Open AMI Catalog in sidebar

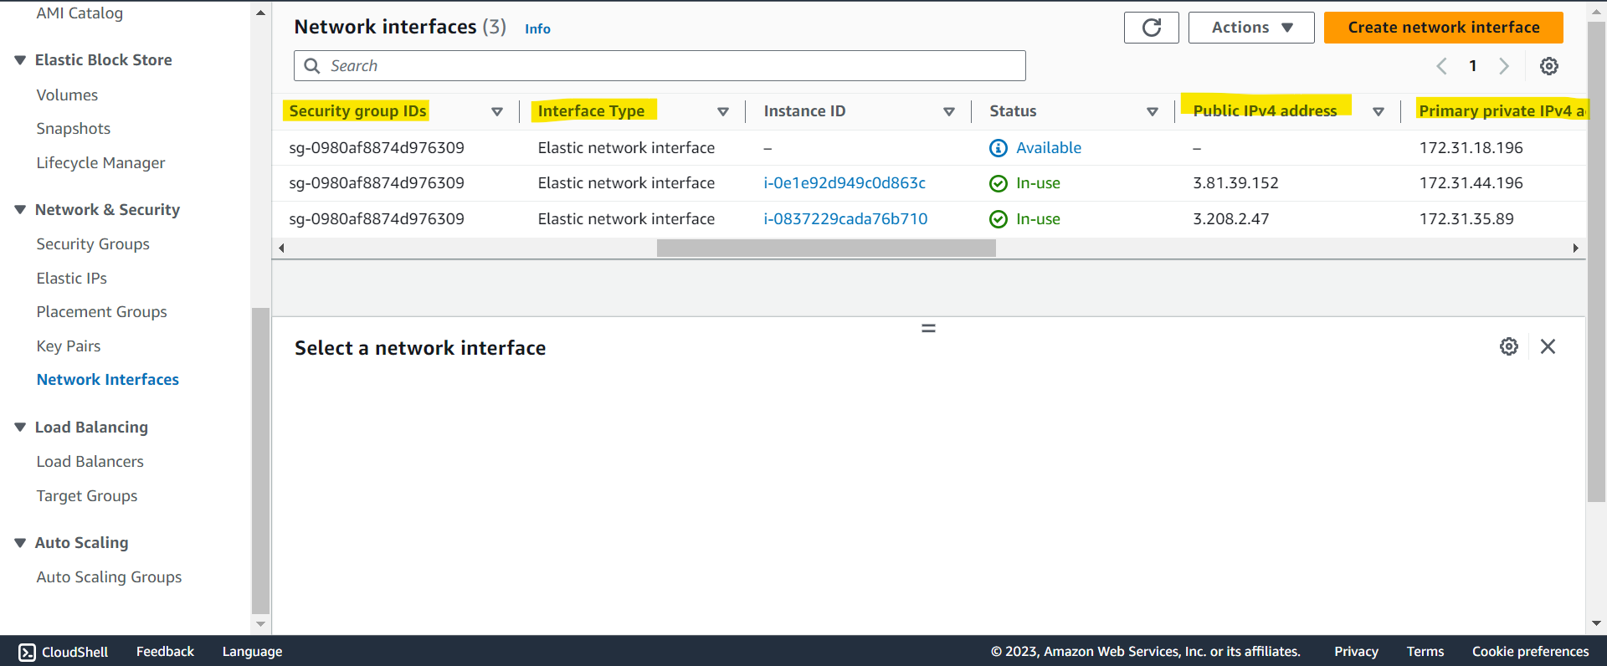[x=80, y=13]
